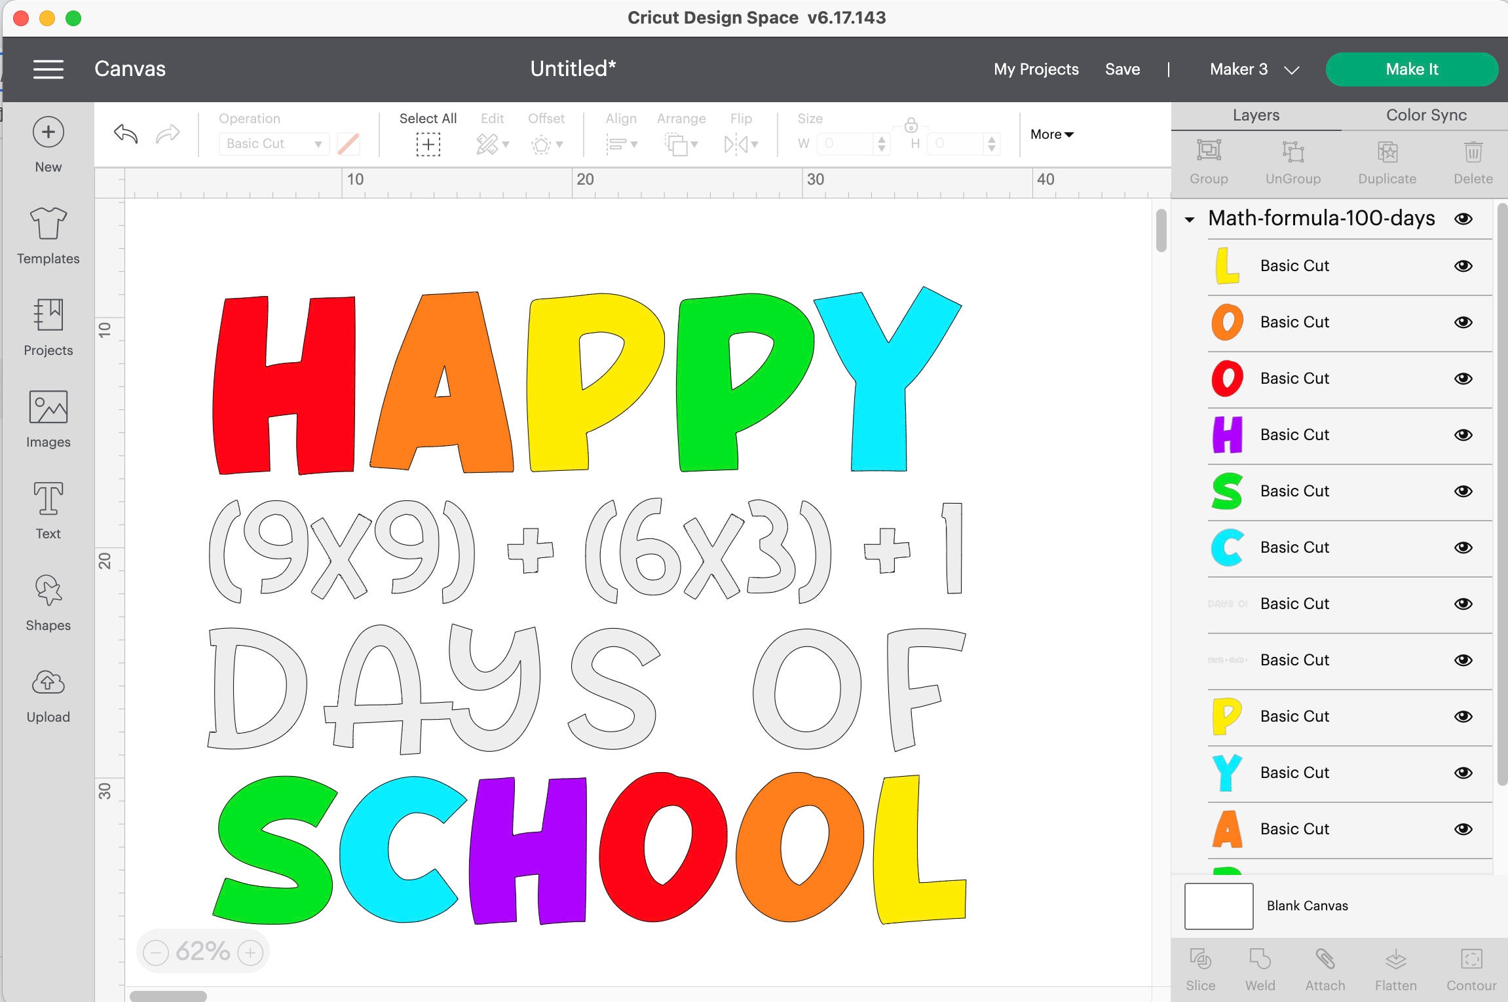Collapse the Math-formula-100-days group
This screenshot has width=1508, height=1002.
(1190, 219)
